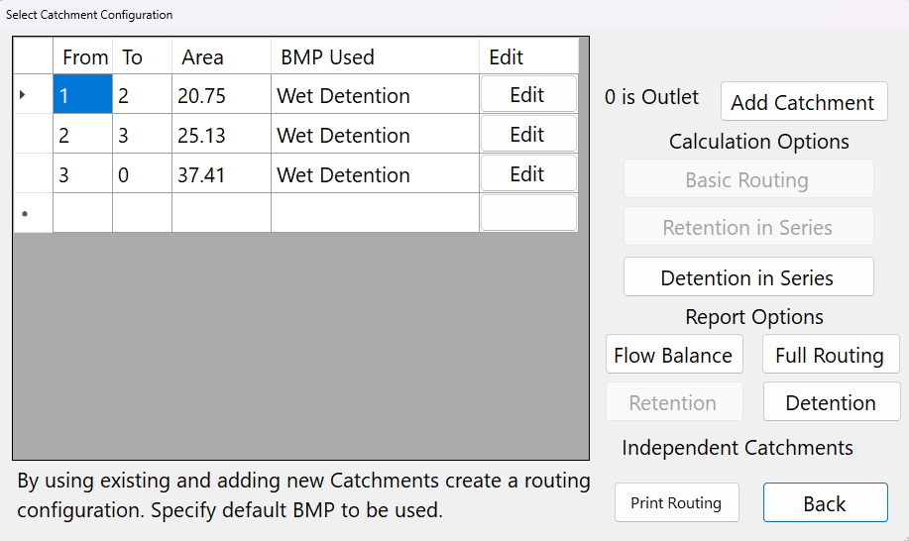This screenshot has height=541, width=909.
Task: Click the To cell showing 0
Action: 142,174
